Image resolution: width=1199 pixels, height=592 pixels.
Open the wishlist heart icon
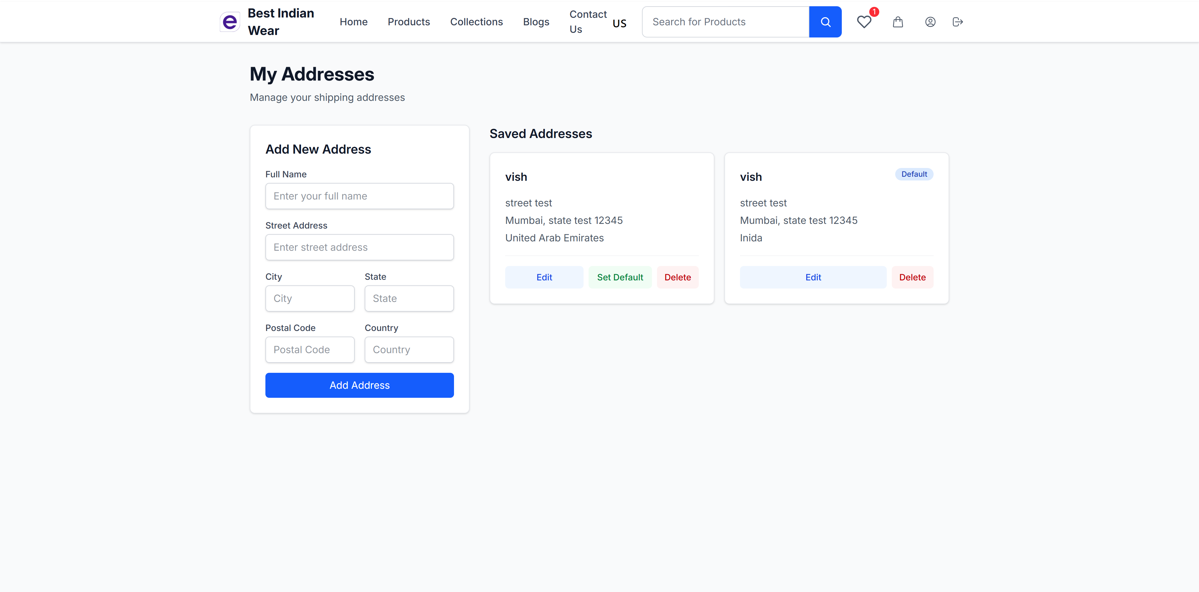click(x=864, y=22)
